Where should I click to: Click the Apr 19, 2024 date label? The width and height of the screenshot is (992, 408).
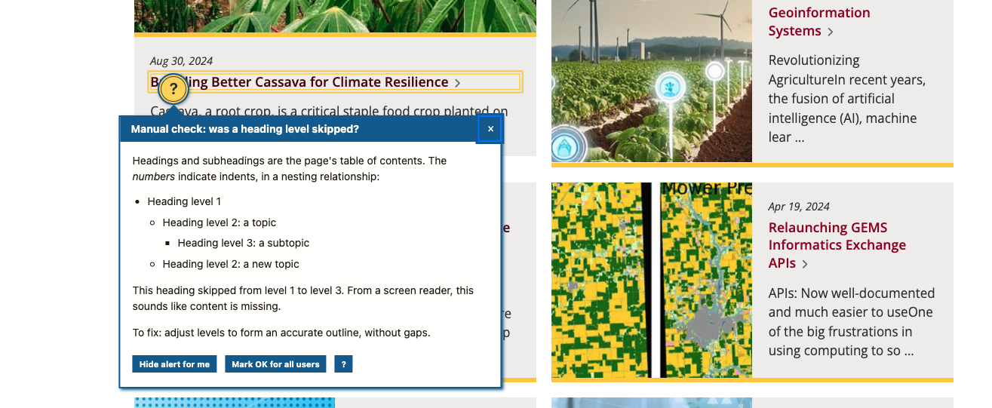pos(799,207)
